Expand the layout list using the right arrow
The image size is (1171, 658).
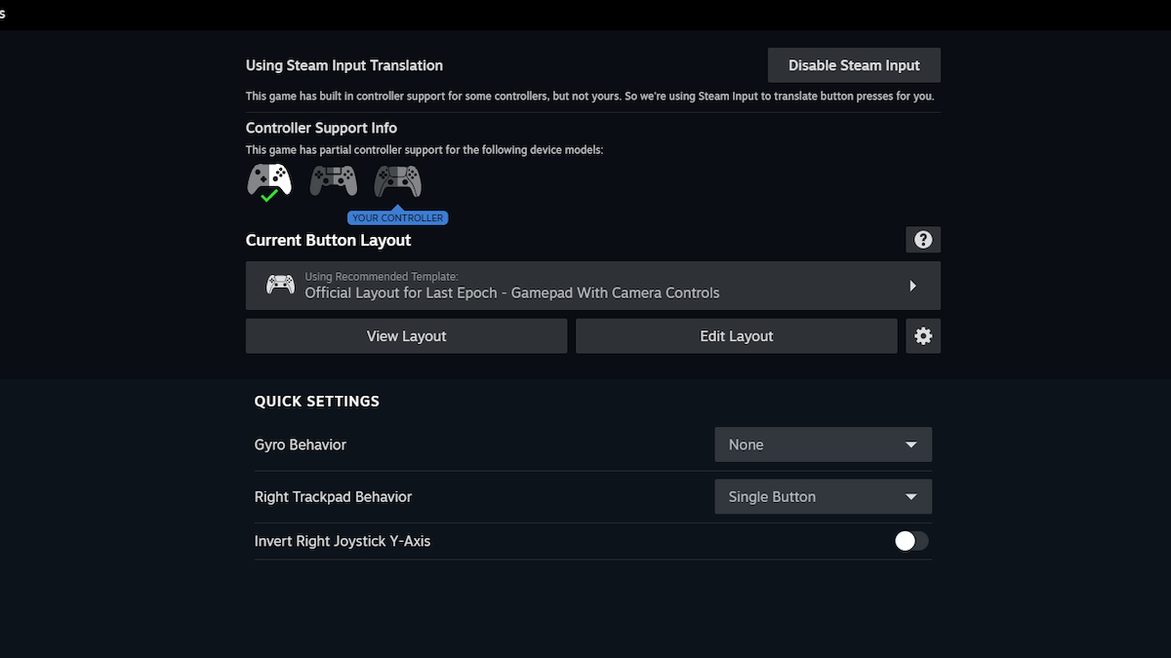click(912, 286)
